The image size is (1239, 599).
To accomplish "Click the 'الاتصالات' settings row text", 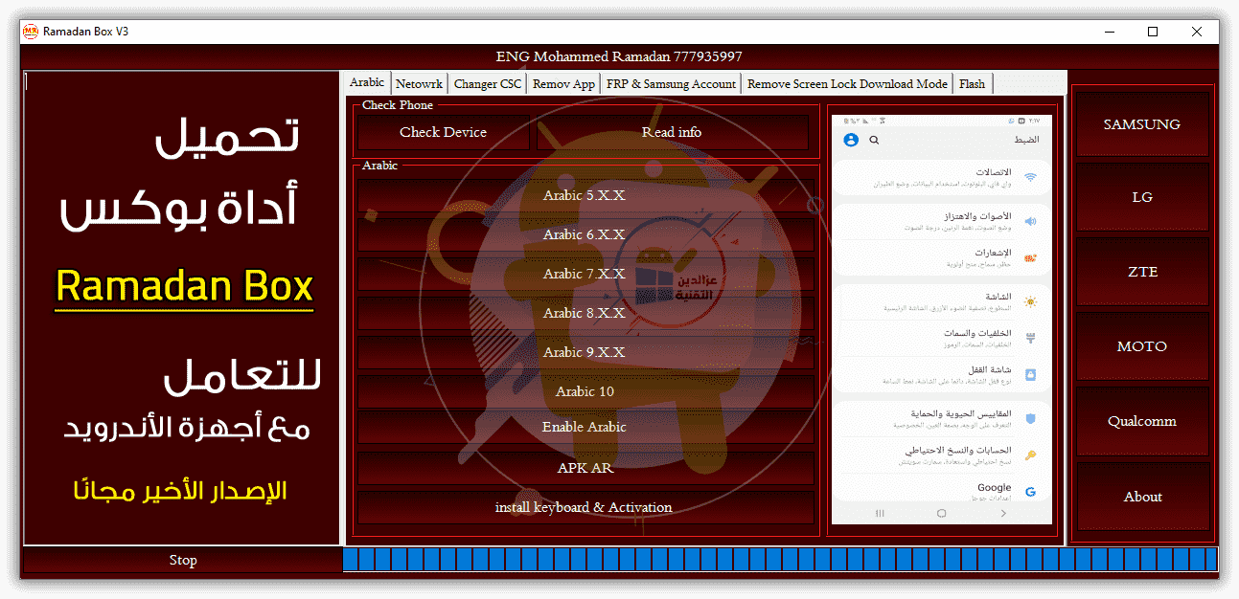I will (993, 171).
